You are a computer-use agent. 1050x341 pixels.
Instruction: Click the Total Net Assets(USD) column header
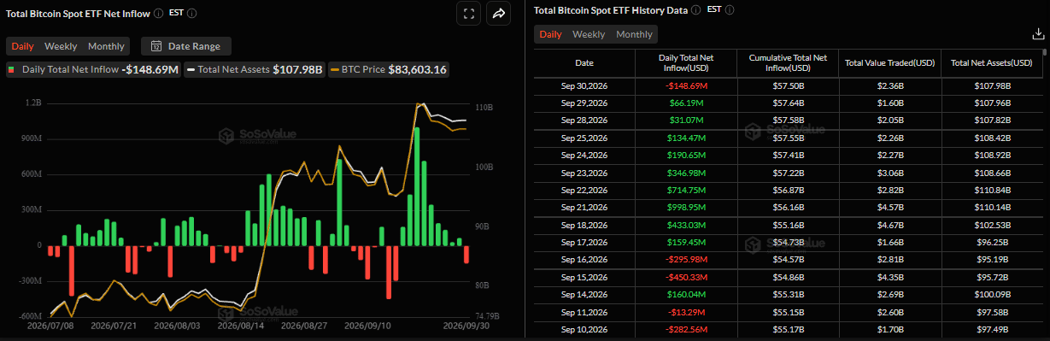click(992, 63)
